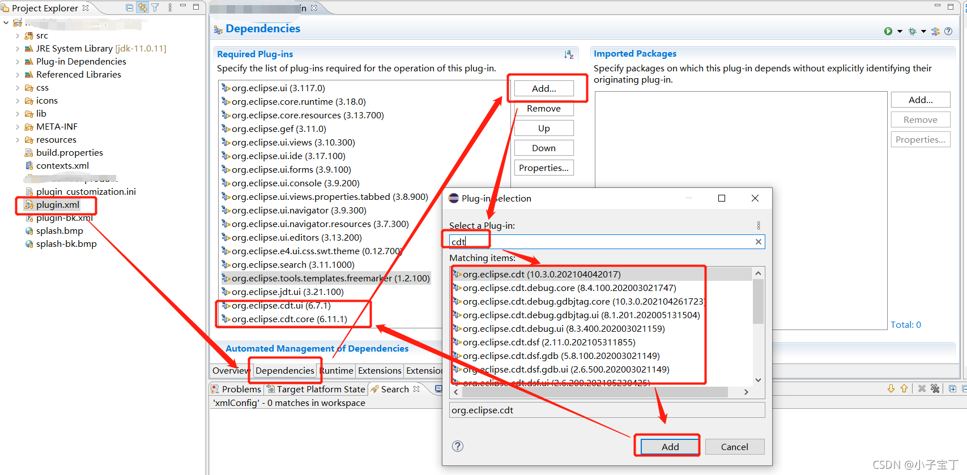Collapse all in Project Explorer toolbar
Image resolution: width=967 pixels, height=475 pixels.
(x=129, y=7)
